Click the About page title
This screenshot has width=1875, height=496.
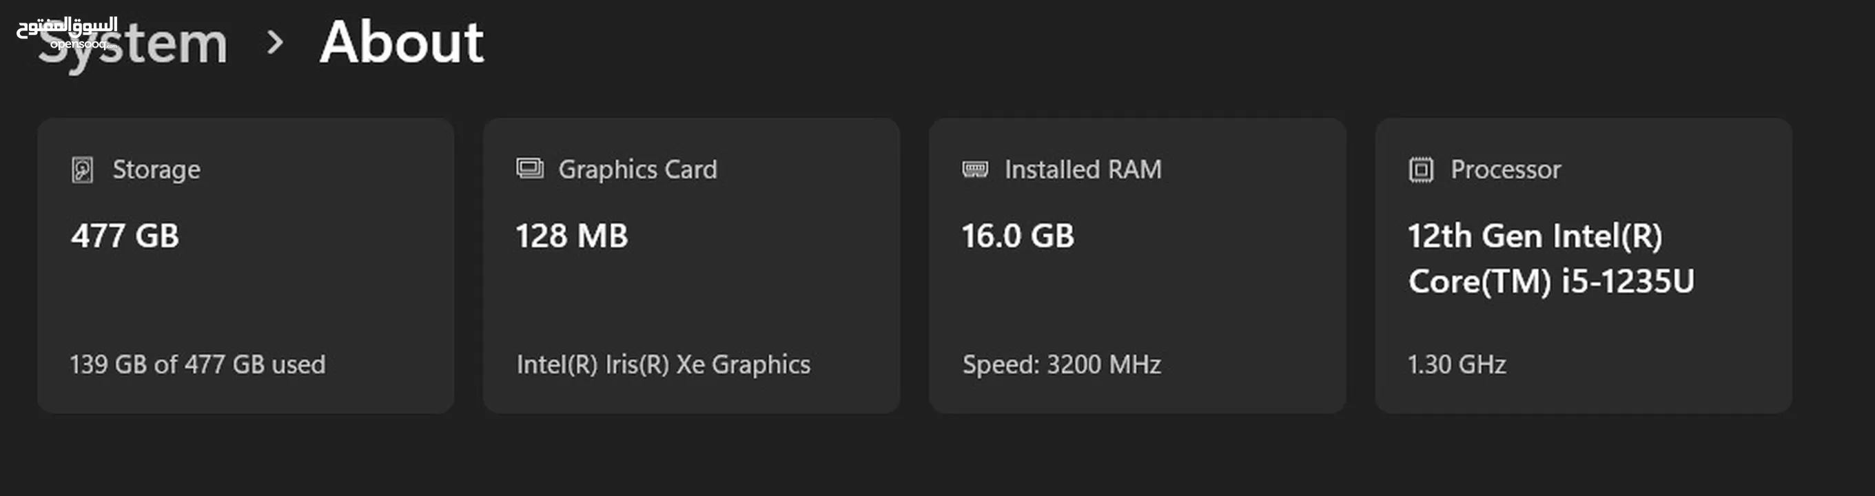click(x=402, y=42)
